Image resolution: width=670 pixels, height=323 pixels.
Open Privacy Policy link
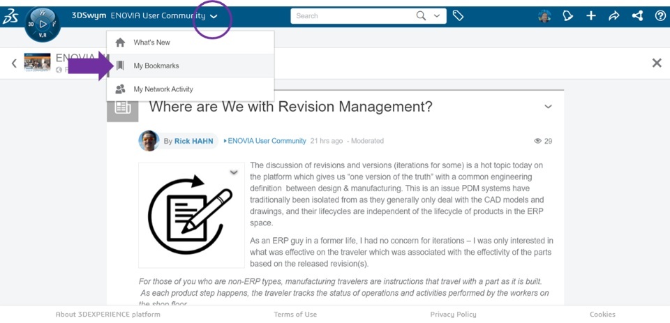click(x=453, y=315)
